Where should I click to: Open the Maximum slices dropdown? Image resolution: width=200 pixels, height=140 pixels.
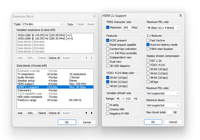click(x=163, y=105)
